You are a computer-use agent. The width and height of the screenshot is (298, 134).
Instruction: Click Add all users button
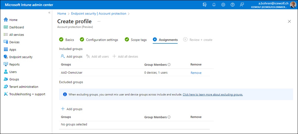click(97, 56)
